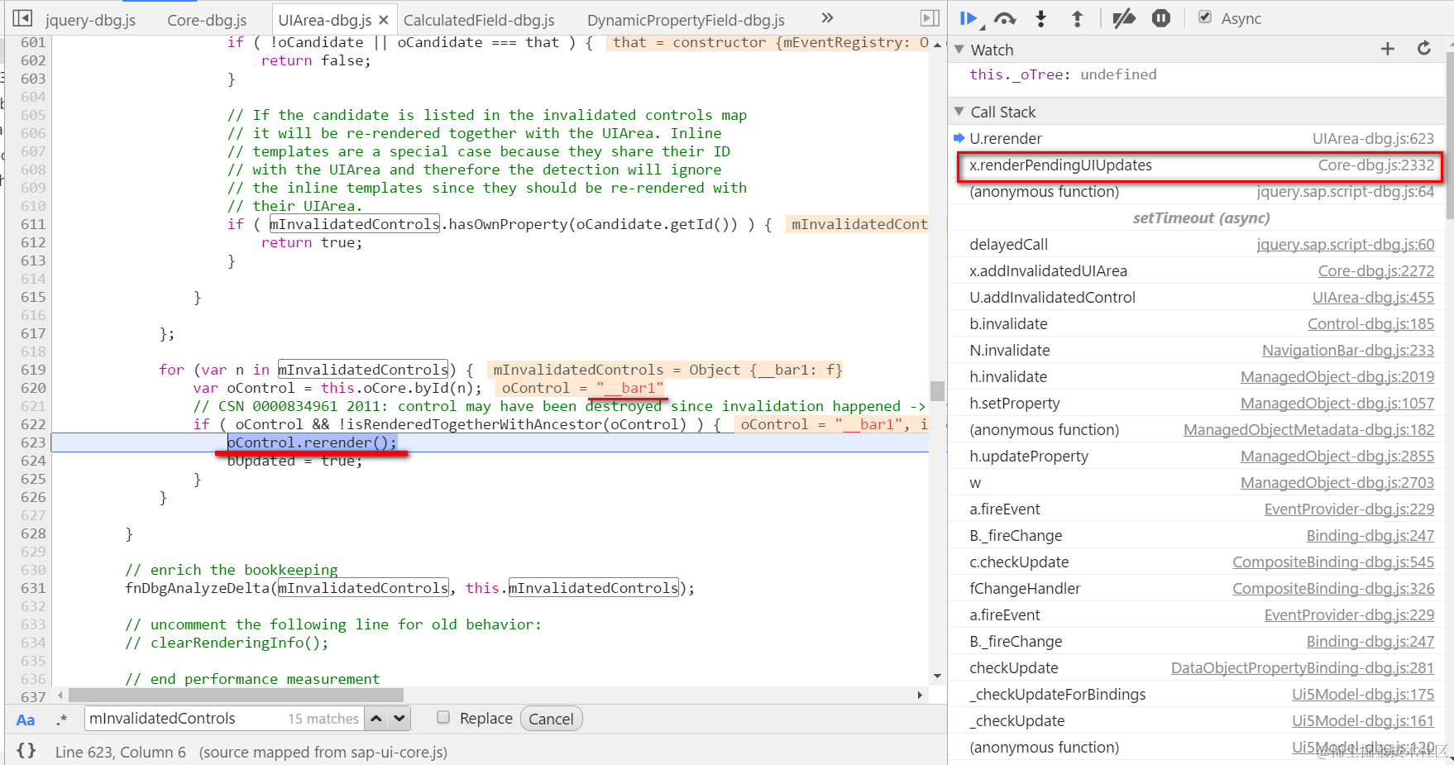Show more tabs overflow chevron
The width and height of the screenshot is (1454, 765).
(x=827, y=17)
